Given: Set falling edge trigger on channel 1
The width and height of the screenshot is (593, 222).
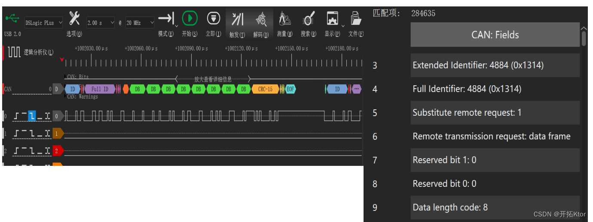Looking at the screenshot, I should coord(32,134).
